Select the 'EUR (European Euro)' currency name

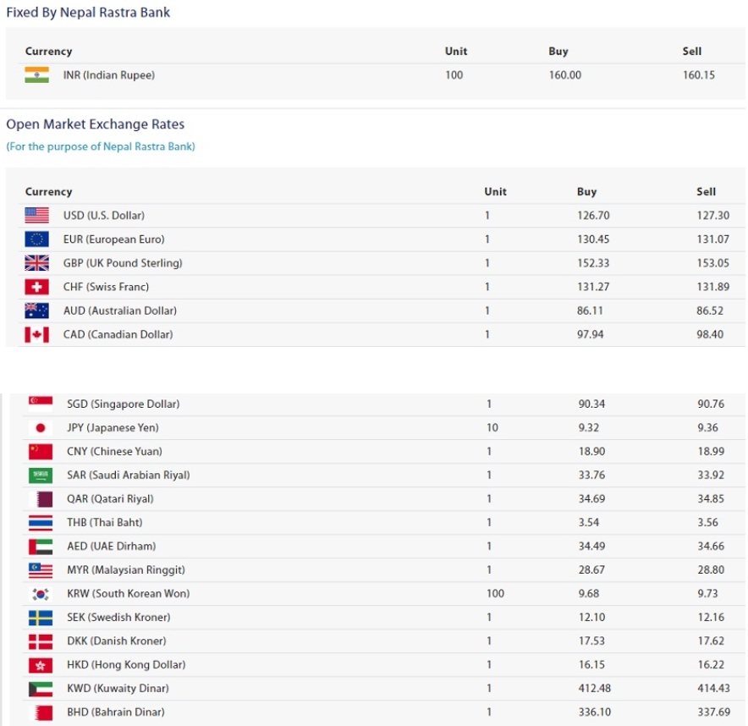coord(114,239)
